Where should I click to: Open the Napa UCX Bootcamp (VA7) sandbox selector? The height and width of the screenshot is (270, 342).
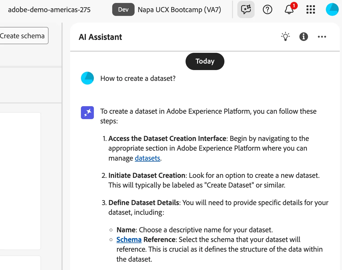[x=179, y=10]
